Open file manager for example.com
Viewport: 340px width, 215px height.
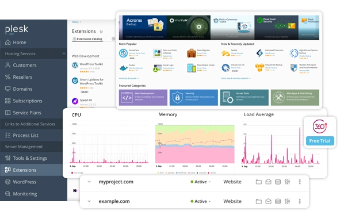pos(259,201)
